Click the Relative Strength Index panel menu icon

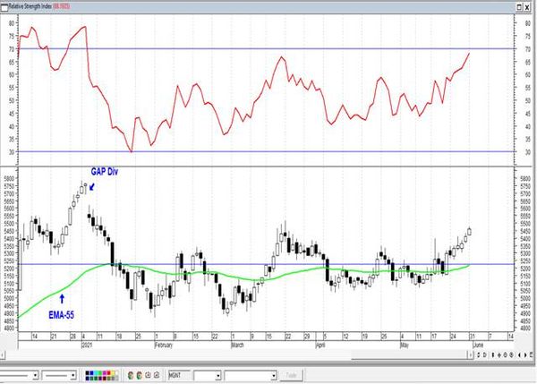click(x=4, y=7)
